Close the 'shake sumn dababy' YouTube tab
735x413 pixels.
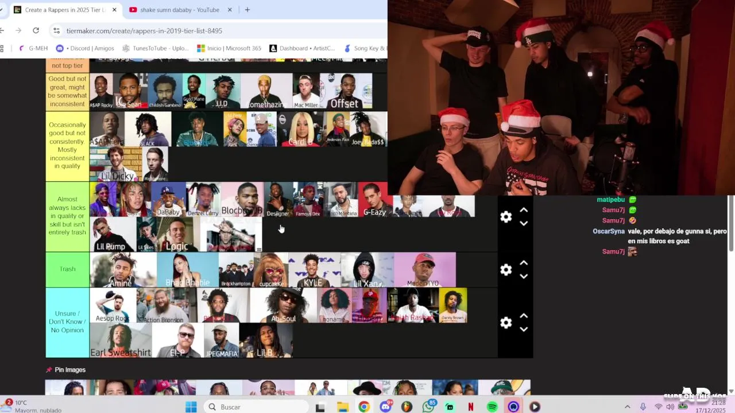[230, 10]
